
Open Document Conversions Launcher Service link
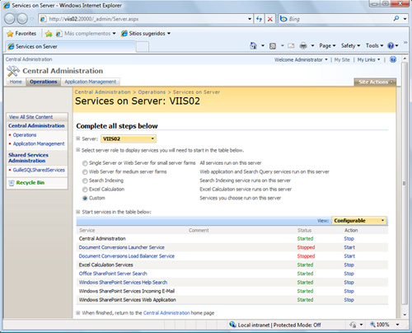[121, 247]
